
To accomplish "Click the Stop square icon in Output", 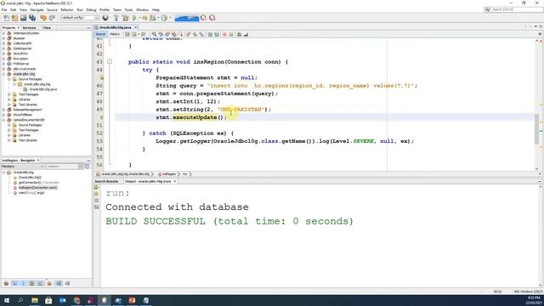I will coord(96,201).
